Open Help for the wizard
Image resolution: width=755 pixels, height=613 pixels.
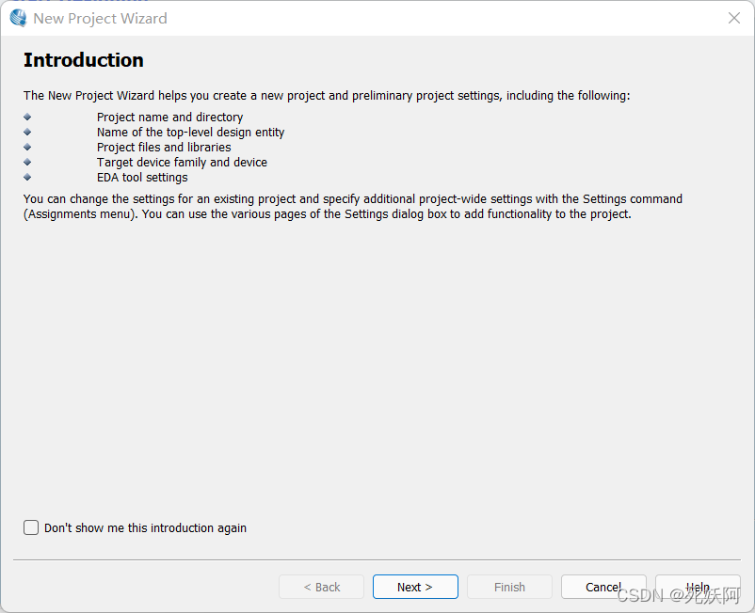[698, 587]
